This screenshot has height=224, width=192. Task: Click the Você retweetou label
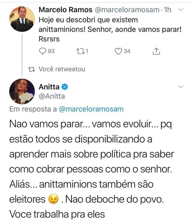tap(62, 69)
